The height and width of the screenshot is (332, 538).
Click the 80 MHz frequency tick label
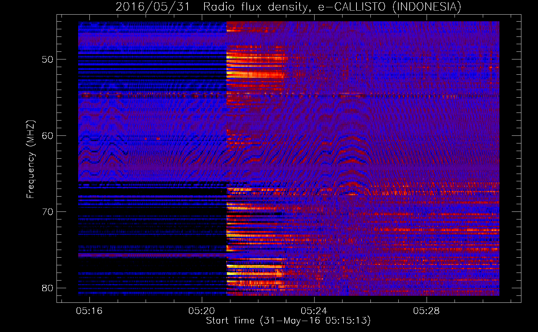pyautogui.click(x=48, y=288)
